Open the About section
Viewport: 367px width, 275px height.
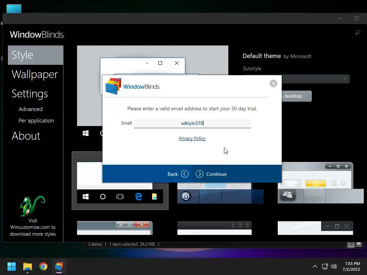pos(26,136)
